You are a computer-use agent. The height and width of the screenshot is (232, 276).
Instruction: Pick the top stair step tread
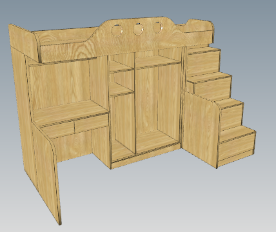[x=204, y=50]
